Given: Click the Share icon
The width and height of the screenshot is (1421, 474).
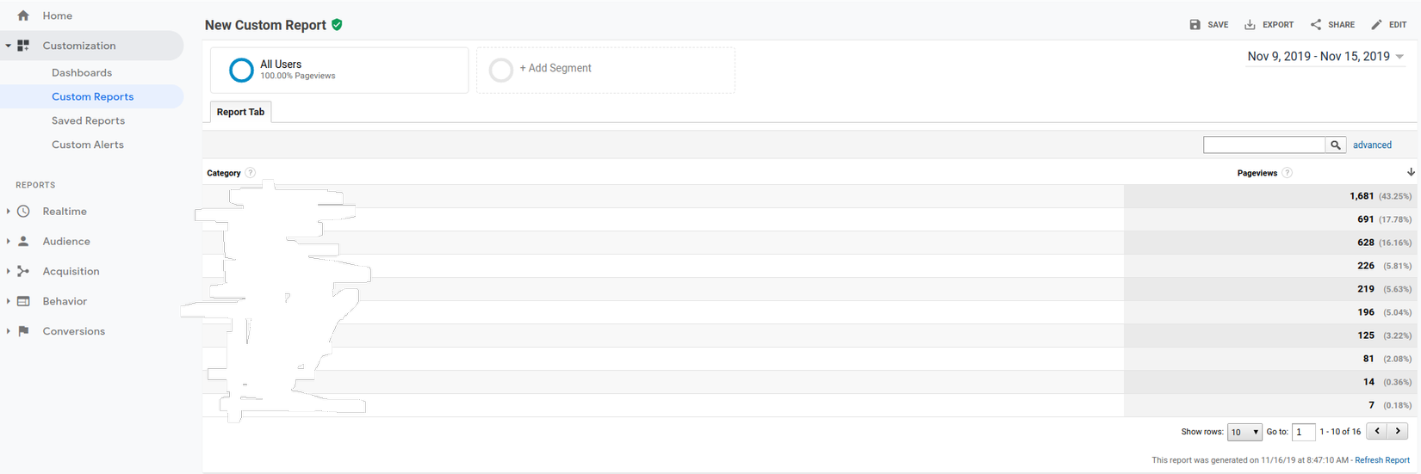Looking at the screenshot, I should pyautogui.click(x=1316, y=25).
